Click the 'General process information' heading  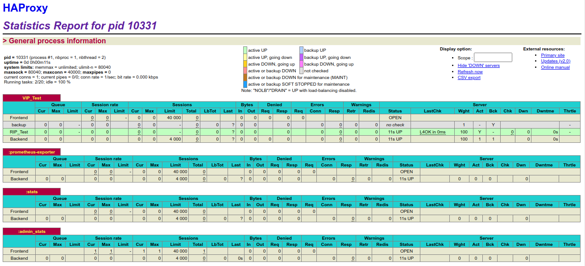[54, 41]
